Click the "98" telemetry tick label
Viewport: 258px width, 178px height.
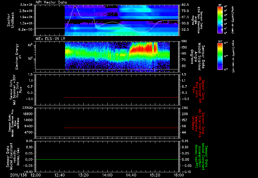[184, 126]
